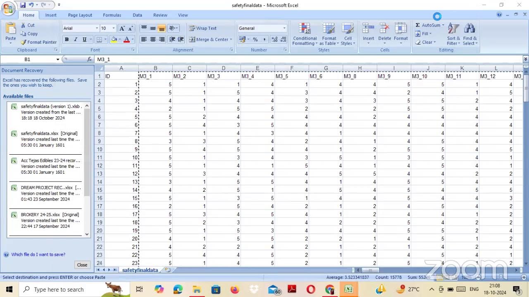Click the Undo arrow in Quick Access Toolbar
The height and width of the screenshot is (297, 529).
click(31, 5)
